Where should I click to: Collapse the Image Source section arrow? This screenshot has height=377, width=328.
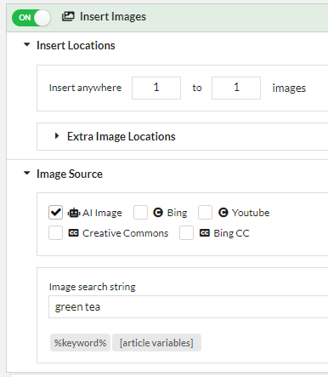coord(27,173)
